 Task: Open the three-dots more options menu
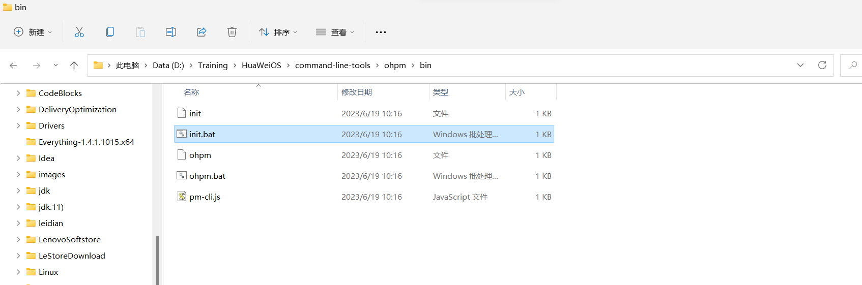coord(381,32)
